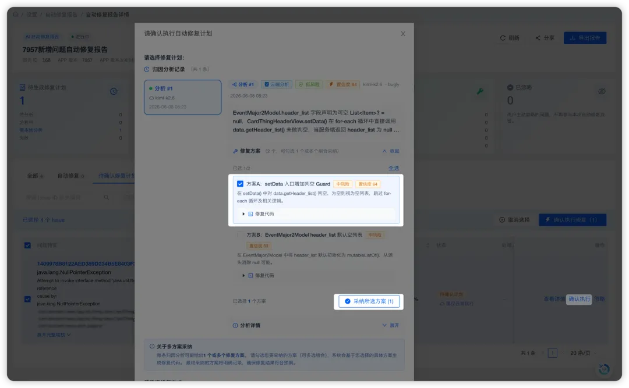Expand the 分析详情 section via 展开
This screenshot has width=629, height=388.
click(x=391, y=326)
